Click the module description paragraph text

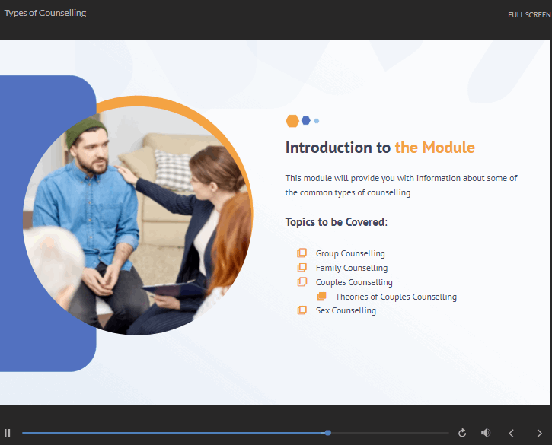[x=401, y=185]
